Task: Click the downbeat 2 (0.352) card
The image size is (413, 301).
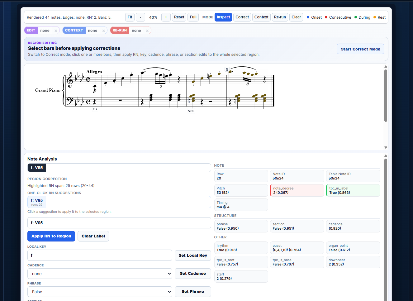Action: pos(353,262)
